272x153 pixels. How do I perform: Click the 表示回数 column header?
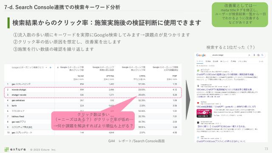(103, 68)
